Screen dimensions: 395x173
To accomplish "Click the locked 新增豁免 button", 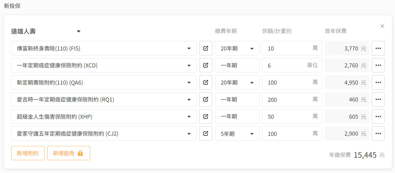I will pos(69,153).
